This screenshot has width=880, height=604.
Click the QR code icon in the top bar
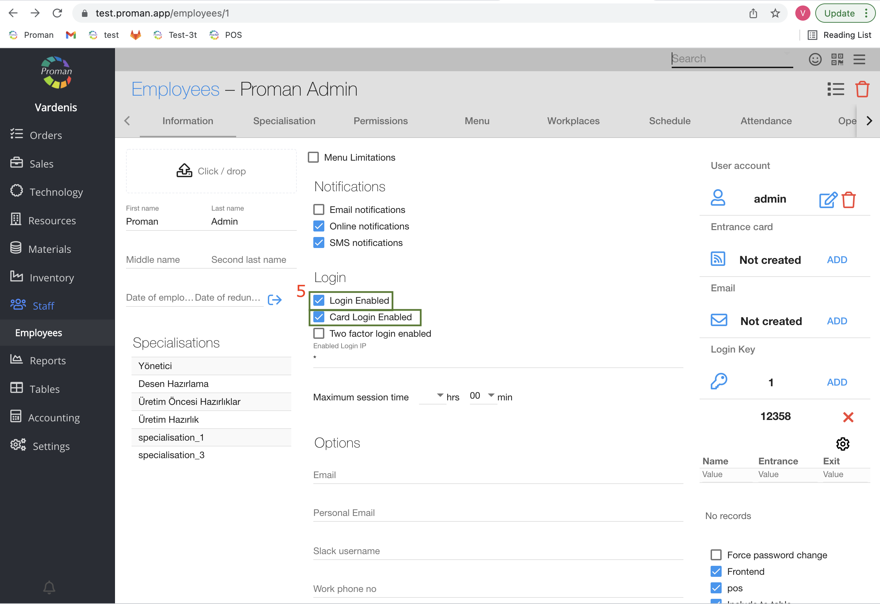click(837, 59)
